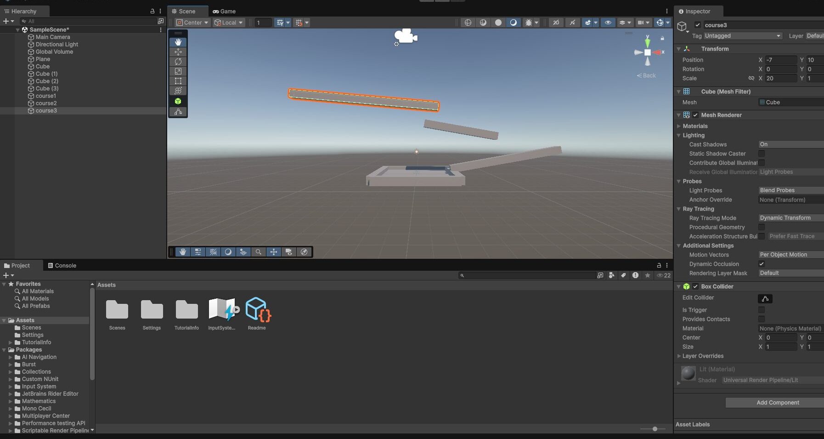Select the Transform tool

178,91
